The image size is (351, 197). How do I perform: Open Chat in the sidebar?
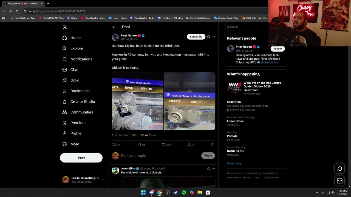pos(70,70)
